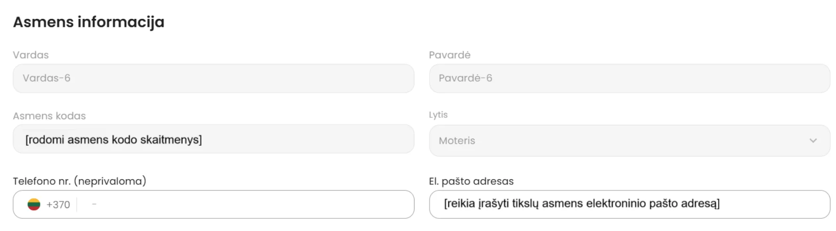Image resolution: width=836 pixels, height=231 pixels.
Task: Click the Vardas field label
Action: (31, 55)
